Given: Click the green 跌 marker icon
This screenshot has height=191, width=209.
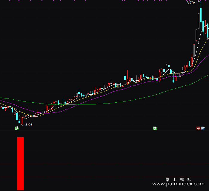Looking at the screenshot, I should click(16, 128).
